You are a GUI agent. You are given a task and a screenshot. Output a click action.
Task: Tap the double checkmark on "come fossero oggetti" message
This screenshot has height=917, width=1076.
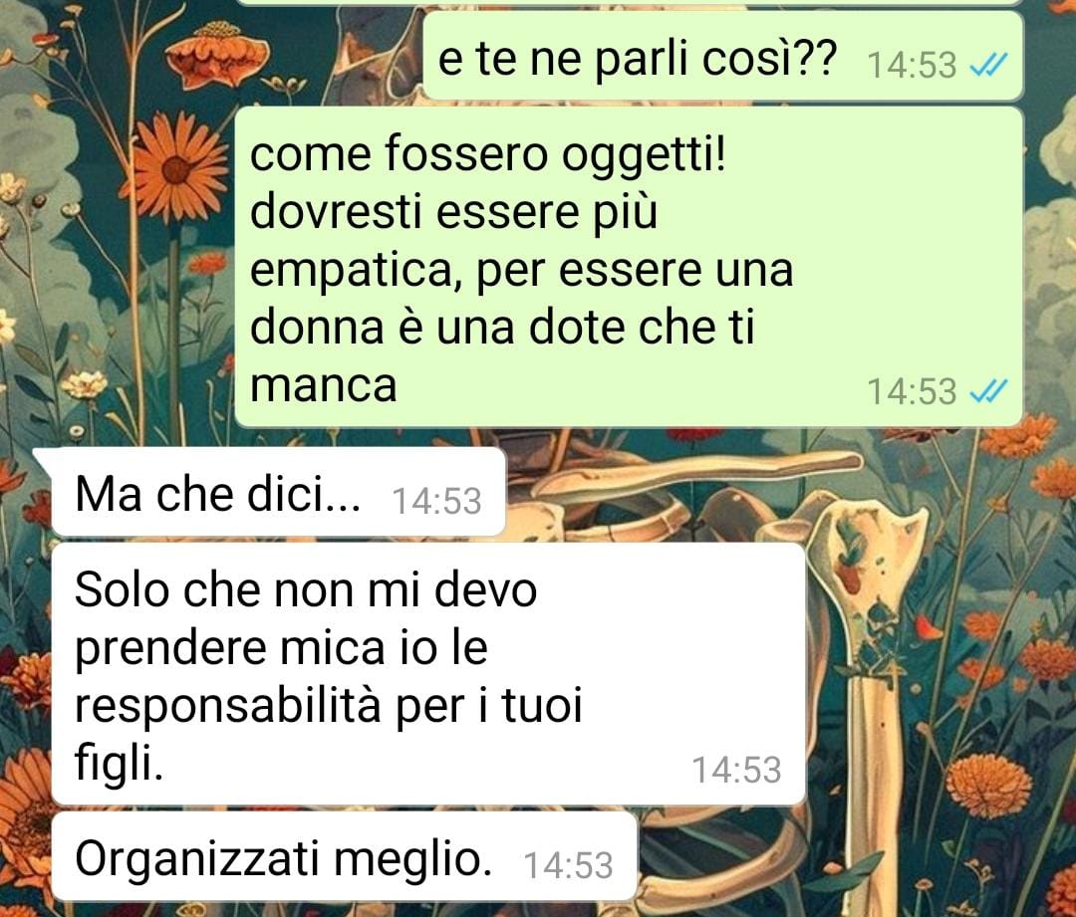(x=989, y=391)
